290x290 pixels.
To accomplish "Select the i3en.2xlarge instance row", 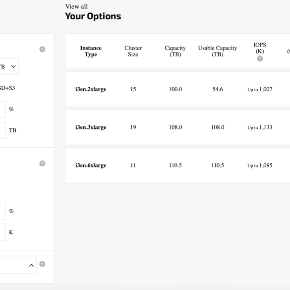I will coord(177,89).
